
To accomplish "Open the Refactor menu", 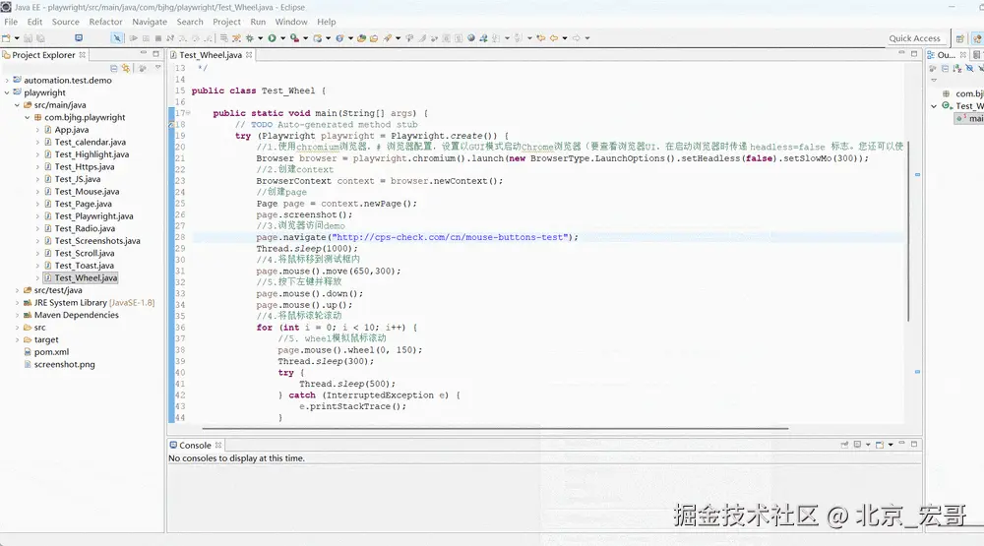I will pos(105,22).
